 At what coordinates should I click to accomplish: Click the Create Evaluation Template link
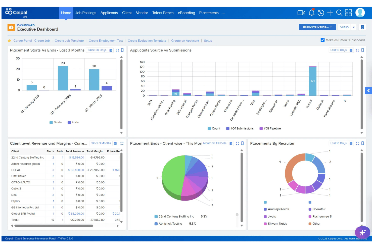click(x=147, y=41)
